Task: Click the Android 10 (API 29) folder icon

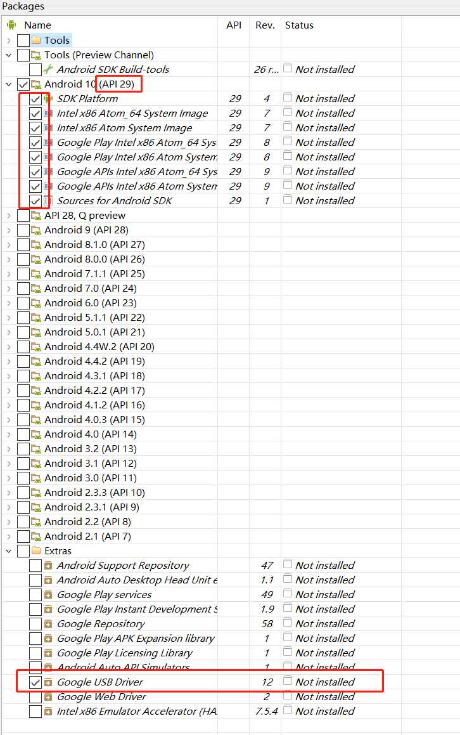Action: (x=36, y=84)
